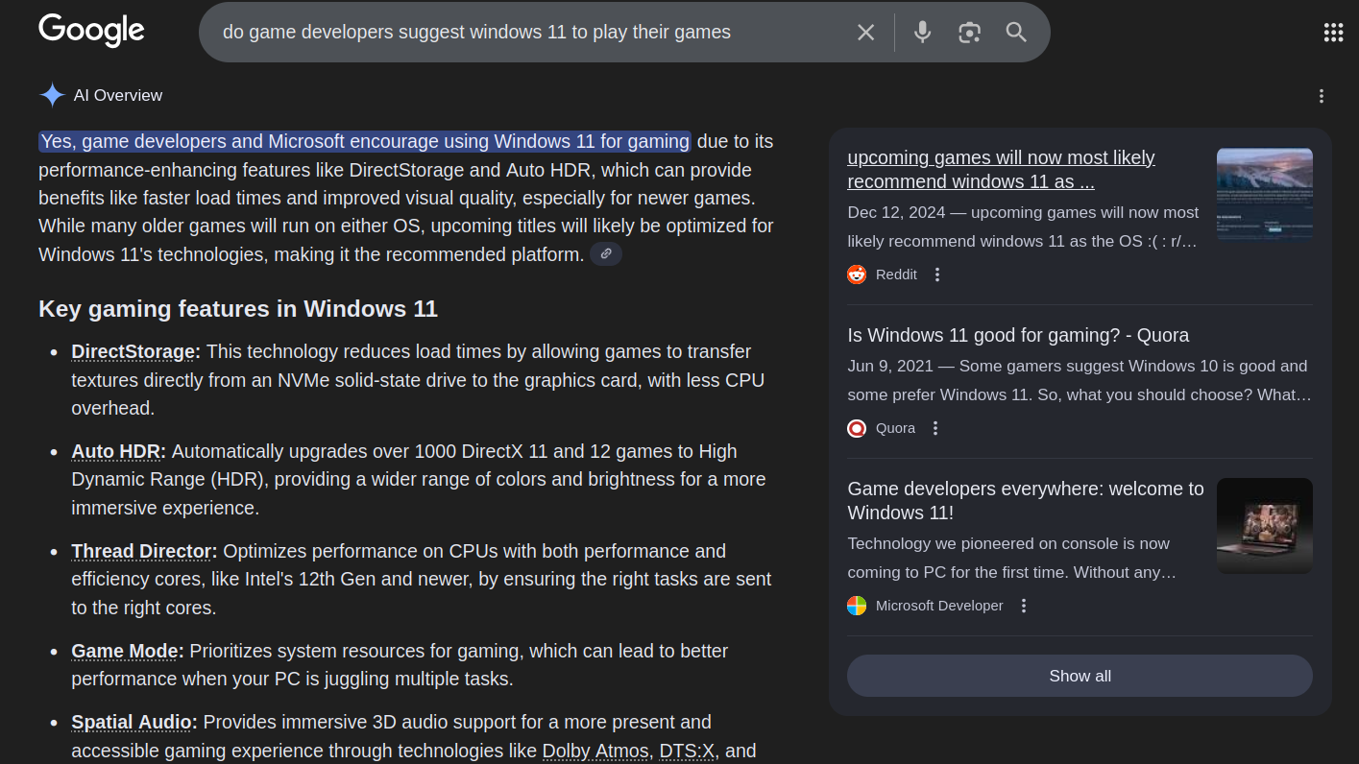Click the Reddit source favicon
This screenshot has width=1359, height=764.
(857, 275)
